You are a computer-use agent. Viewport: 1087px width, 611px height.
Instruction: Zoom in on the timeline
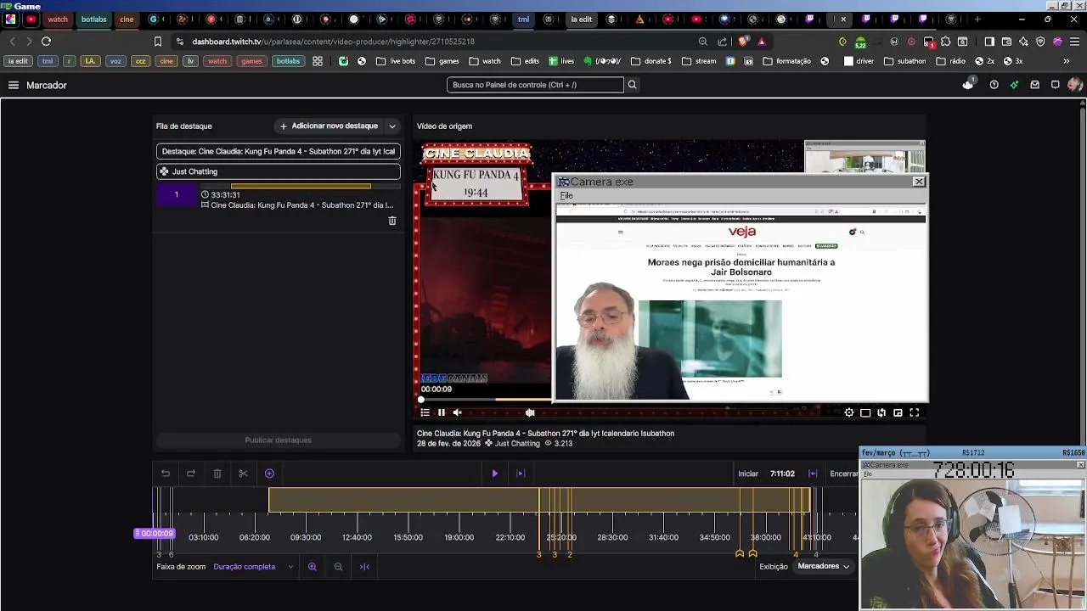point(313,567)
